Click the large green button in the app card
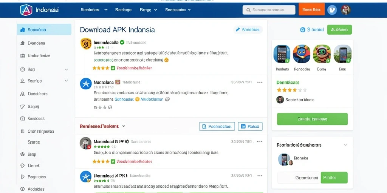 [x=312, y=119]
